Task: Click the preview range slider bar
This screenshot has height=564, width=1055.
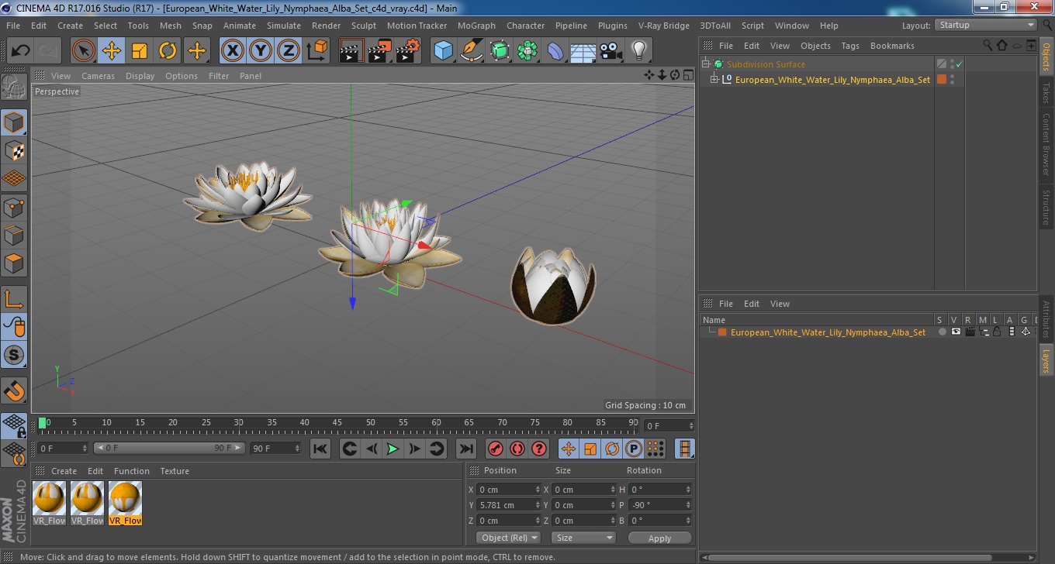Action: coord(169,448)
